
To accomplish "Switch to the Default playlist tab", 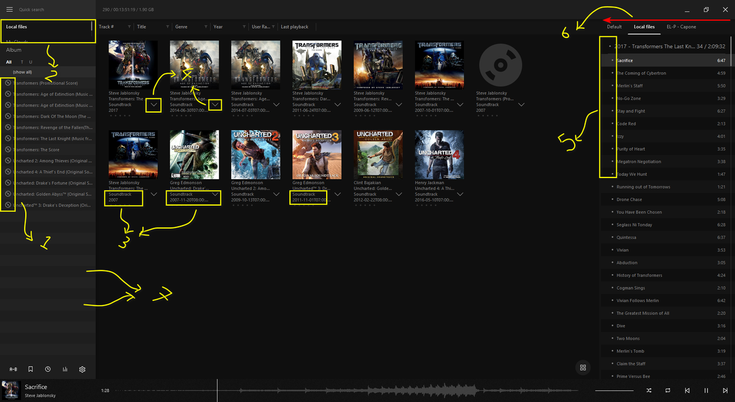I will click(614, 27).
